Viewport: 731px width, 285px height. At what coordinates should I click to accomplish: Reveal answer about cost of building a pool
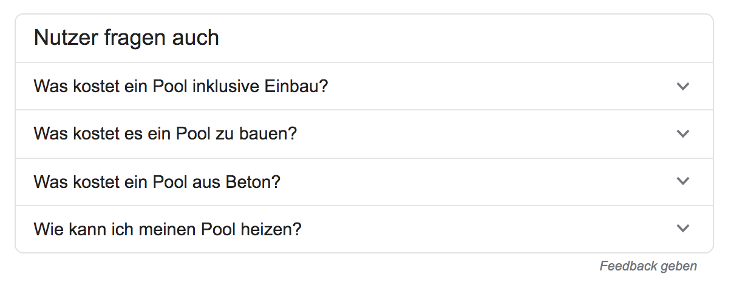point(364,133)
